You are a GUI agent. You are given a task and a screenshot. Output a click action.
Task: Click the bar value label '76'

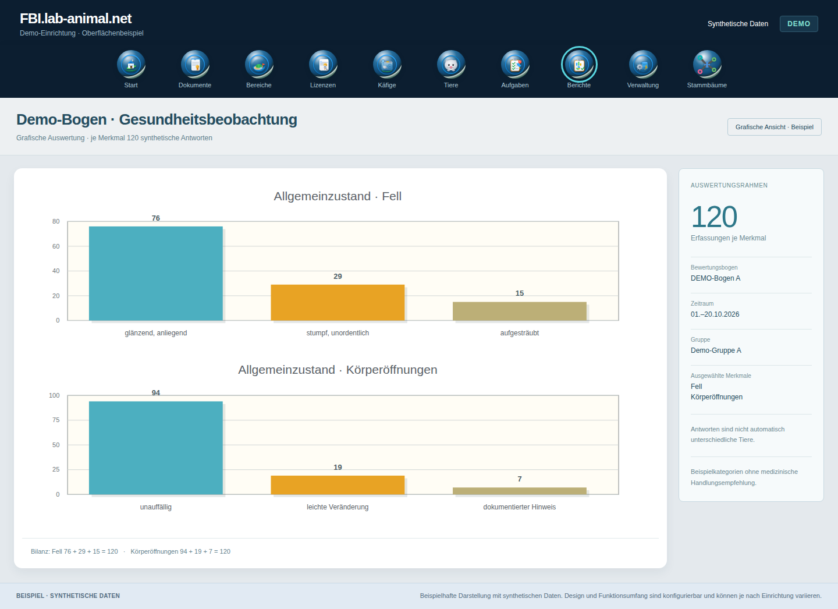(x=156, y=218)
